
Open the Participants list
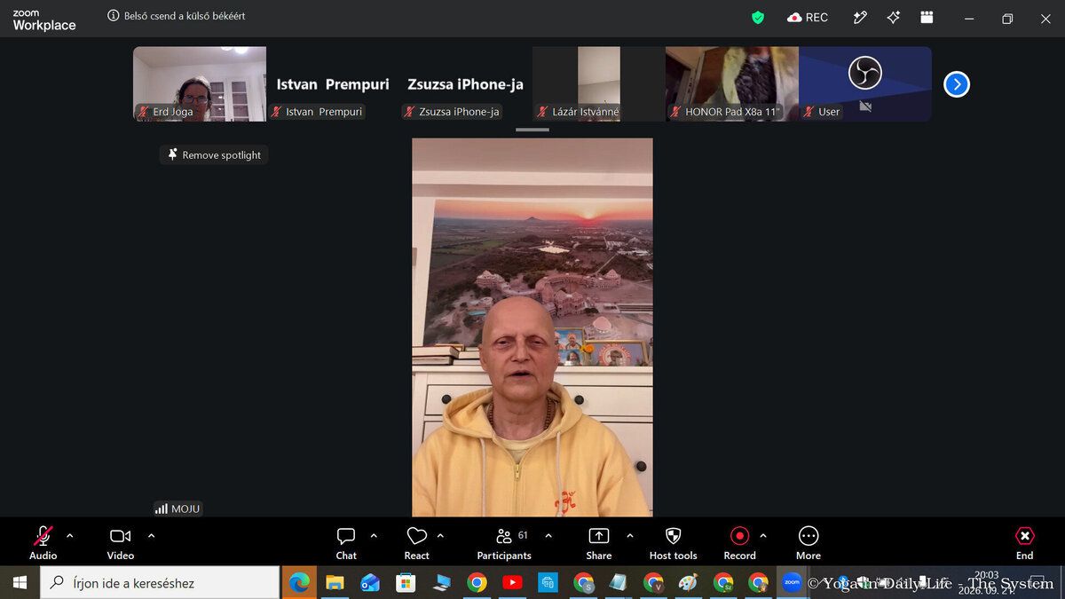click(x=504, y=542)
